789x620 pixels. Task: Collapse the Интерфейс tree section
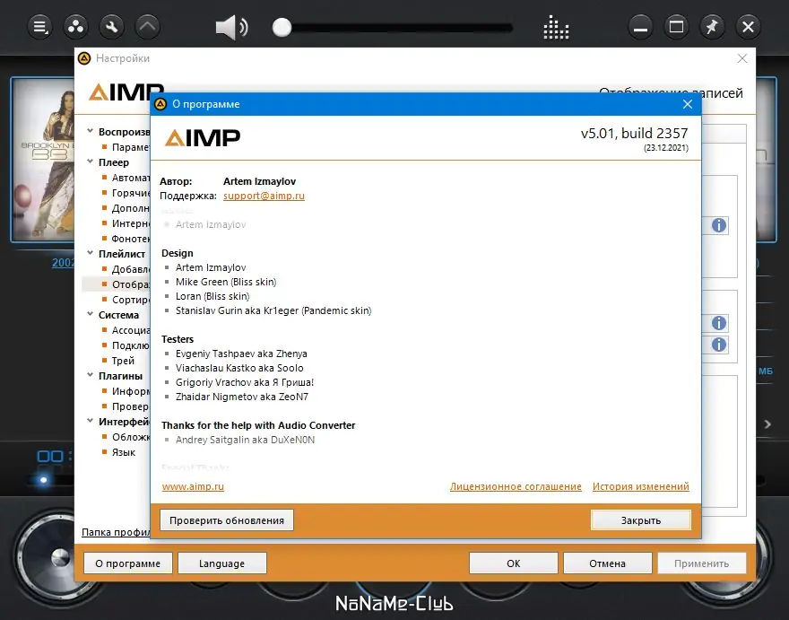(90, 421)
